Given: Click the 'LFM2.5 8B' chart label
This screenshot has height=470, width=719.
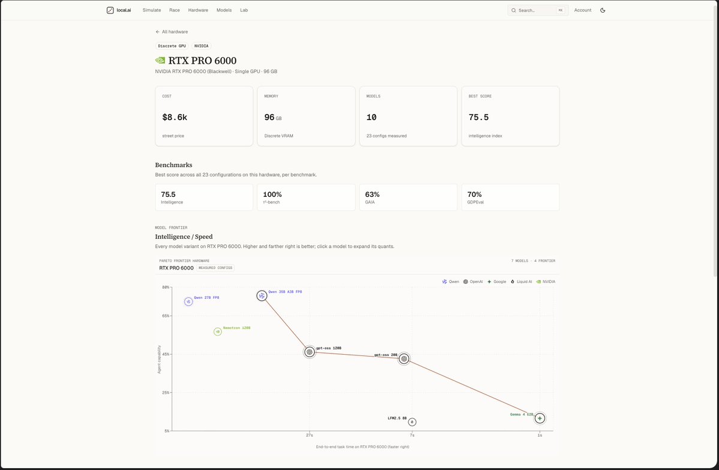Looking at the screenshot, I should [397, 418].
